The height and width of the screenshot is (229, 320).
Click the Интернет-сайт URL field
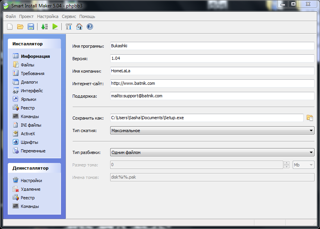pos(212,83)
